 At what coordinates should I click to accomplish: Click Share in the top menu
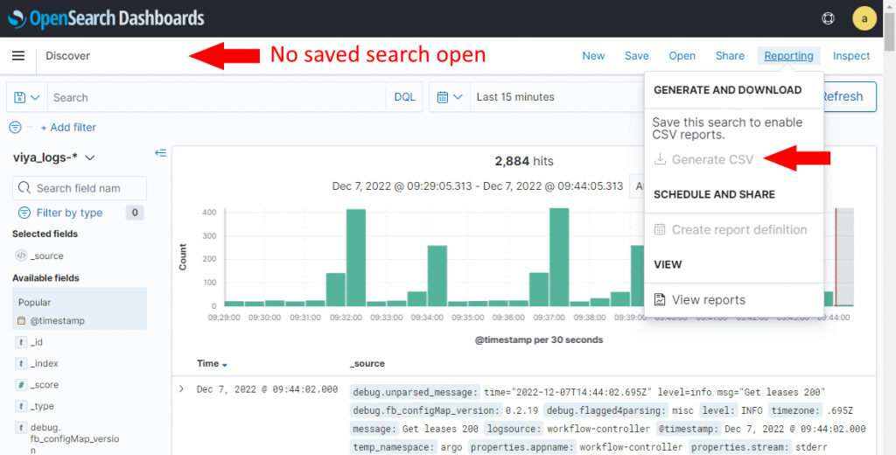coord(730,55)
